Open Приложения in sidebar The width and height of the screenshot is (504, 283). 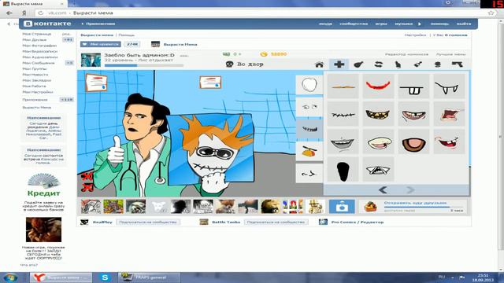pyautogui.click(x=35, y=100)
